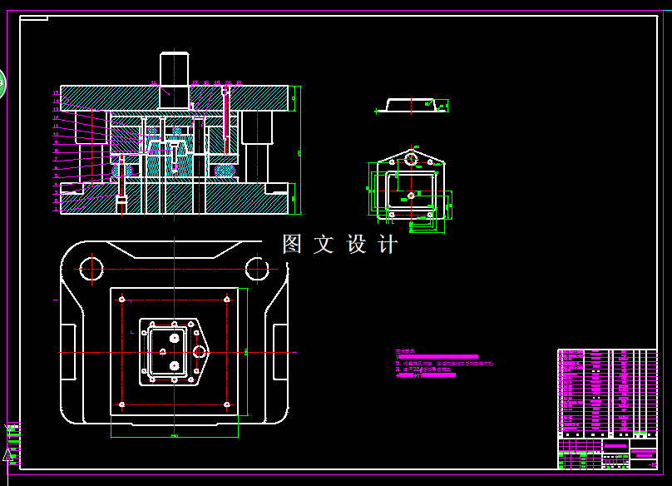The height and width of the screenshot is (486, 672).
Task: Toggle the green highlighted row in the parts list
Action: pyautogui.click(x=637, y=432)
